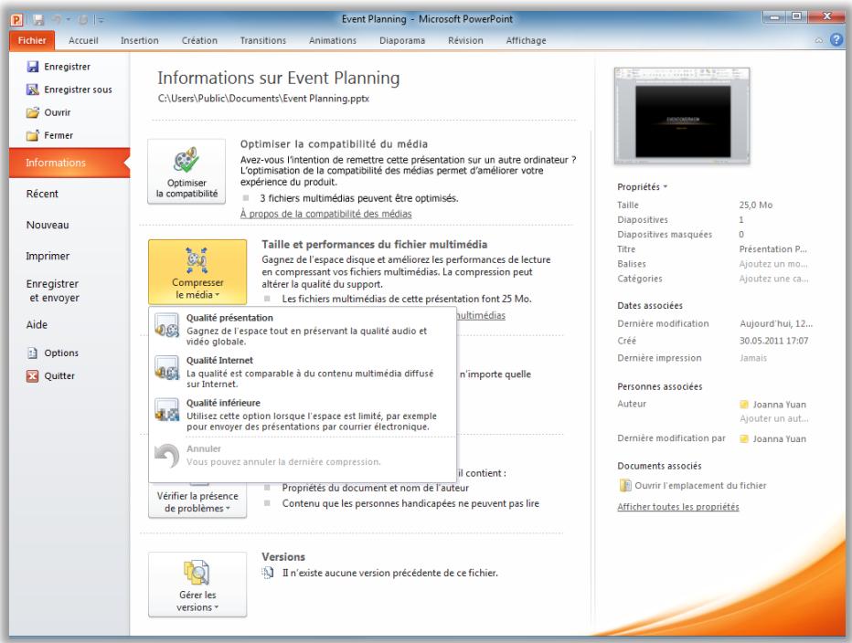Viewport: 852px width, 643px height.
Task: Click the presentation preview thumbnail
Action: [682, 116]
